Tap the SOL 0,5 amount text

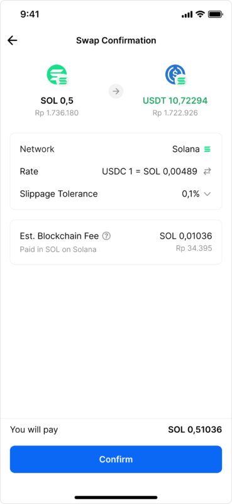coord(57,101)
